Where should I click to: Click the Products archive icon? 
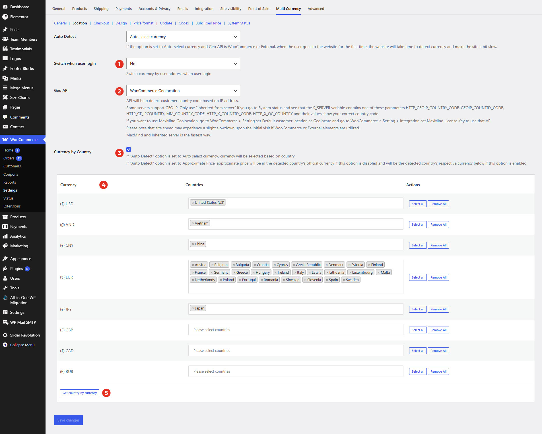5,217
